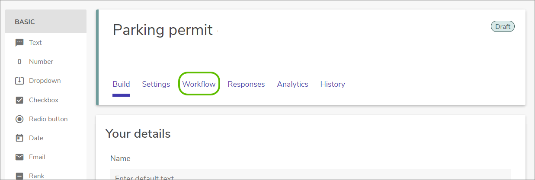Screen dimensions: 535x180
Task: Select the Your details section heading
Action: [138, 134]
